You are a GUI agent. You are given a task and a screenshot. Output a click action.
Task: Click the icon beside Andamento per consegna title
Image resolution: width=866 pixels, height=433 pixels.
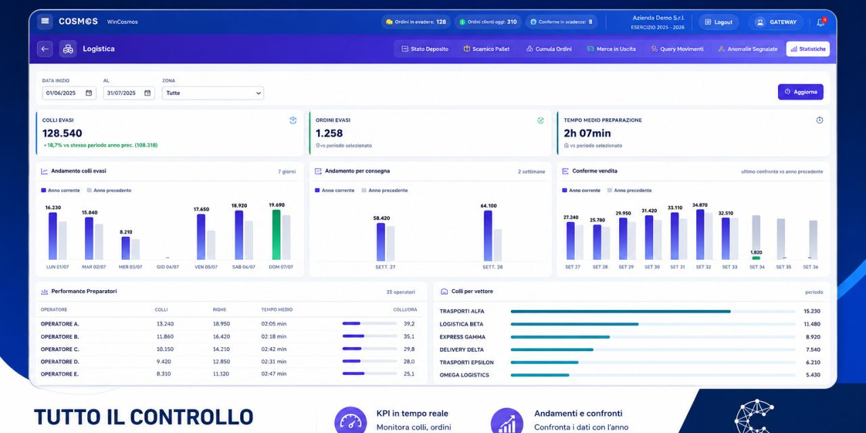(318, 171)
